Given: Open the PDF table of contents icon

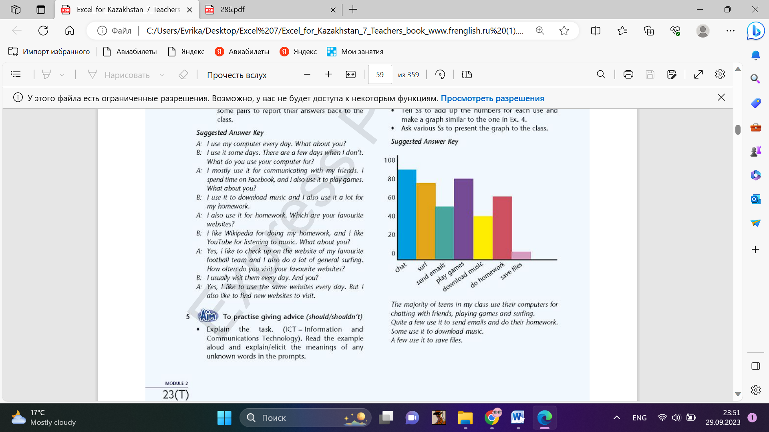Looking at the screenshot, I should pyautogui.click(x=16, y=74).
